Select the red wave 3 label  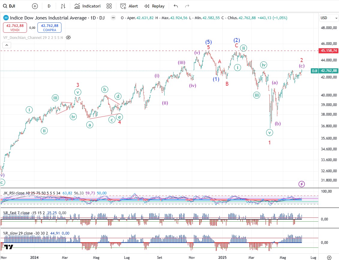point(78,85)
